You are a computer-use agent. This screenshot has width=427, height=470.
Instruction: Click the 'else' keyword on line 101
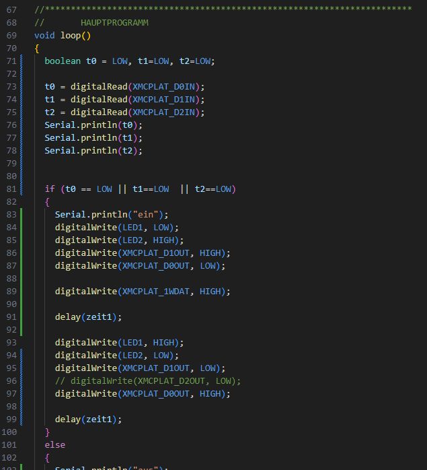(x=54, y=445)
